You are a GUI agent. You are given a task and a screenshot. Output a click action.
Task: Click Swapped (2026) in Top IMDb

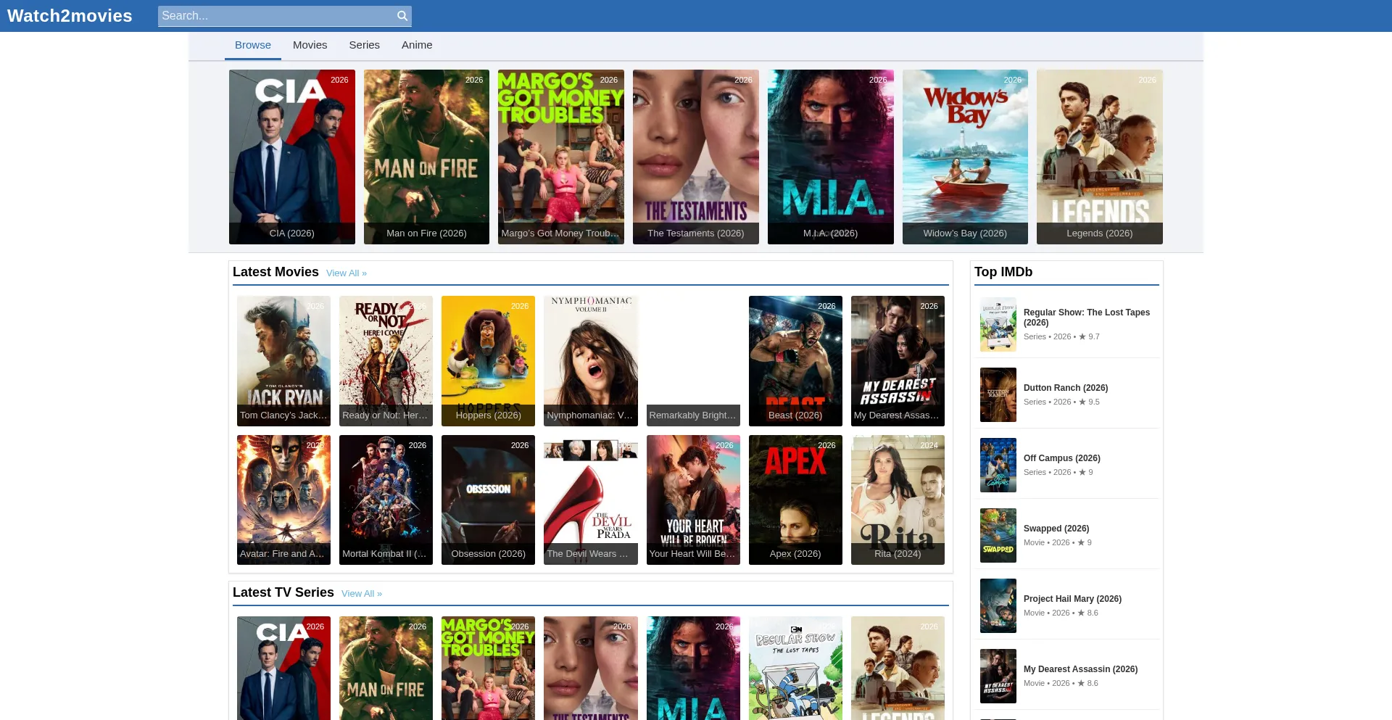pyautogui.click(x=1056, y=529)
